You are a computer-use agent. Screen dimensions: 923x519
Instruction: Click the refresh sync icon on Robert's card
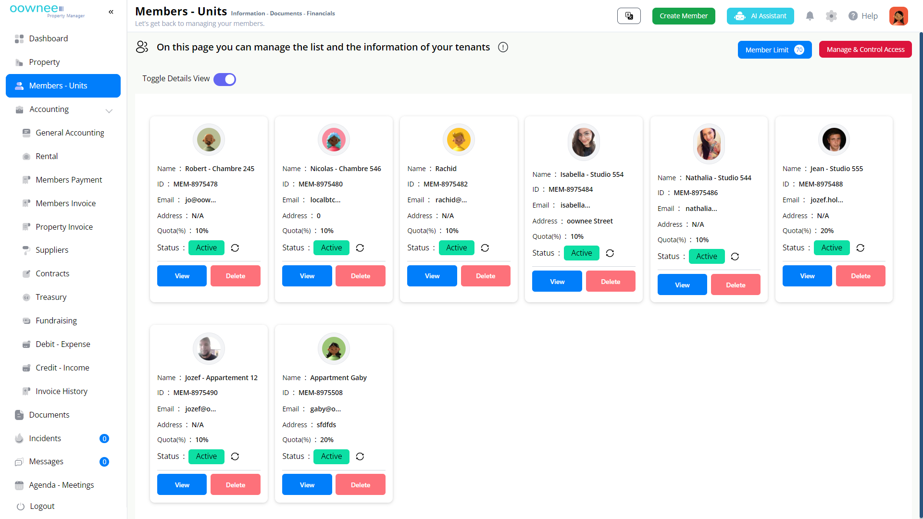235,248
